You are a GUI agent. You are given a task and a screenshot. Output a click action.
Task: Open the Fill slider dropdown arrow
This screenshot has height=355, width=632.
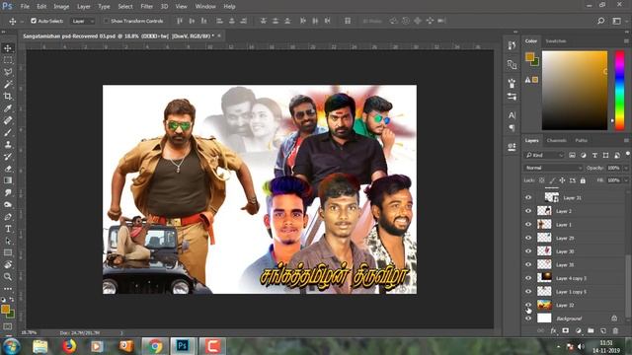coord(626,180)
